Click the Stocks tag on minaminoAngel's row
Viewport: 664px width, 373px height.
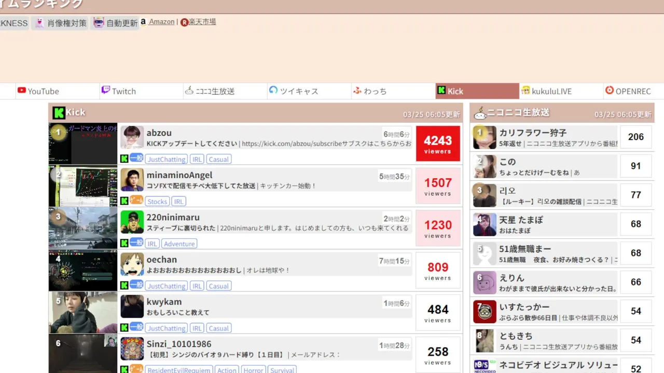(x=157, y=202)
